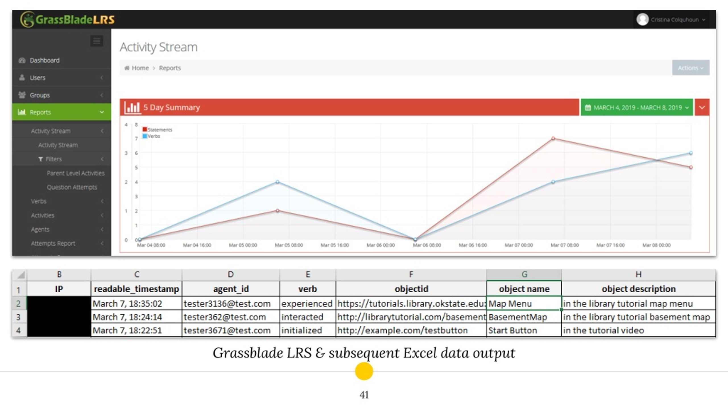Viewport: 728px width, 409px height.
Task: Collapse the Reports menu chevron
Action: 102,112
